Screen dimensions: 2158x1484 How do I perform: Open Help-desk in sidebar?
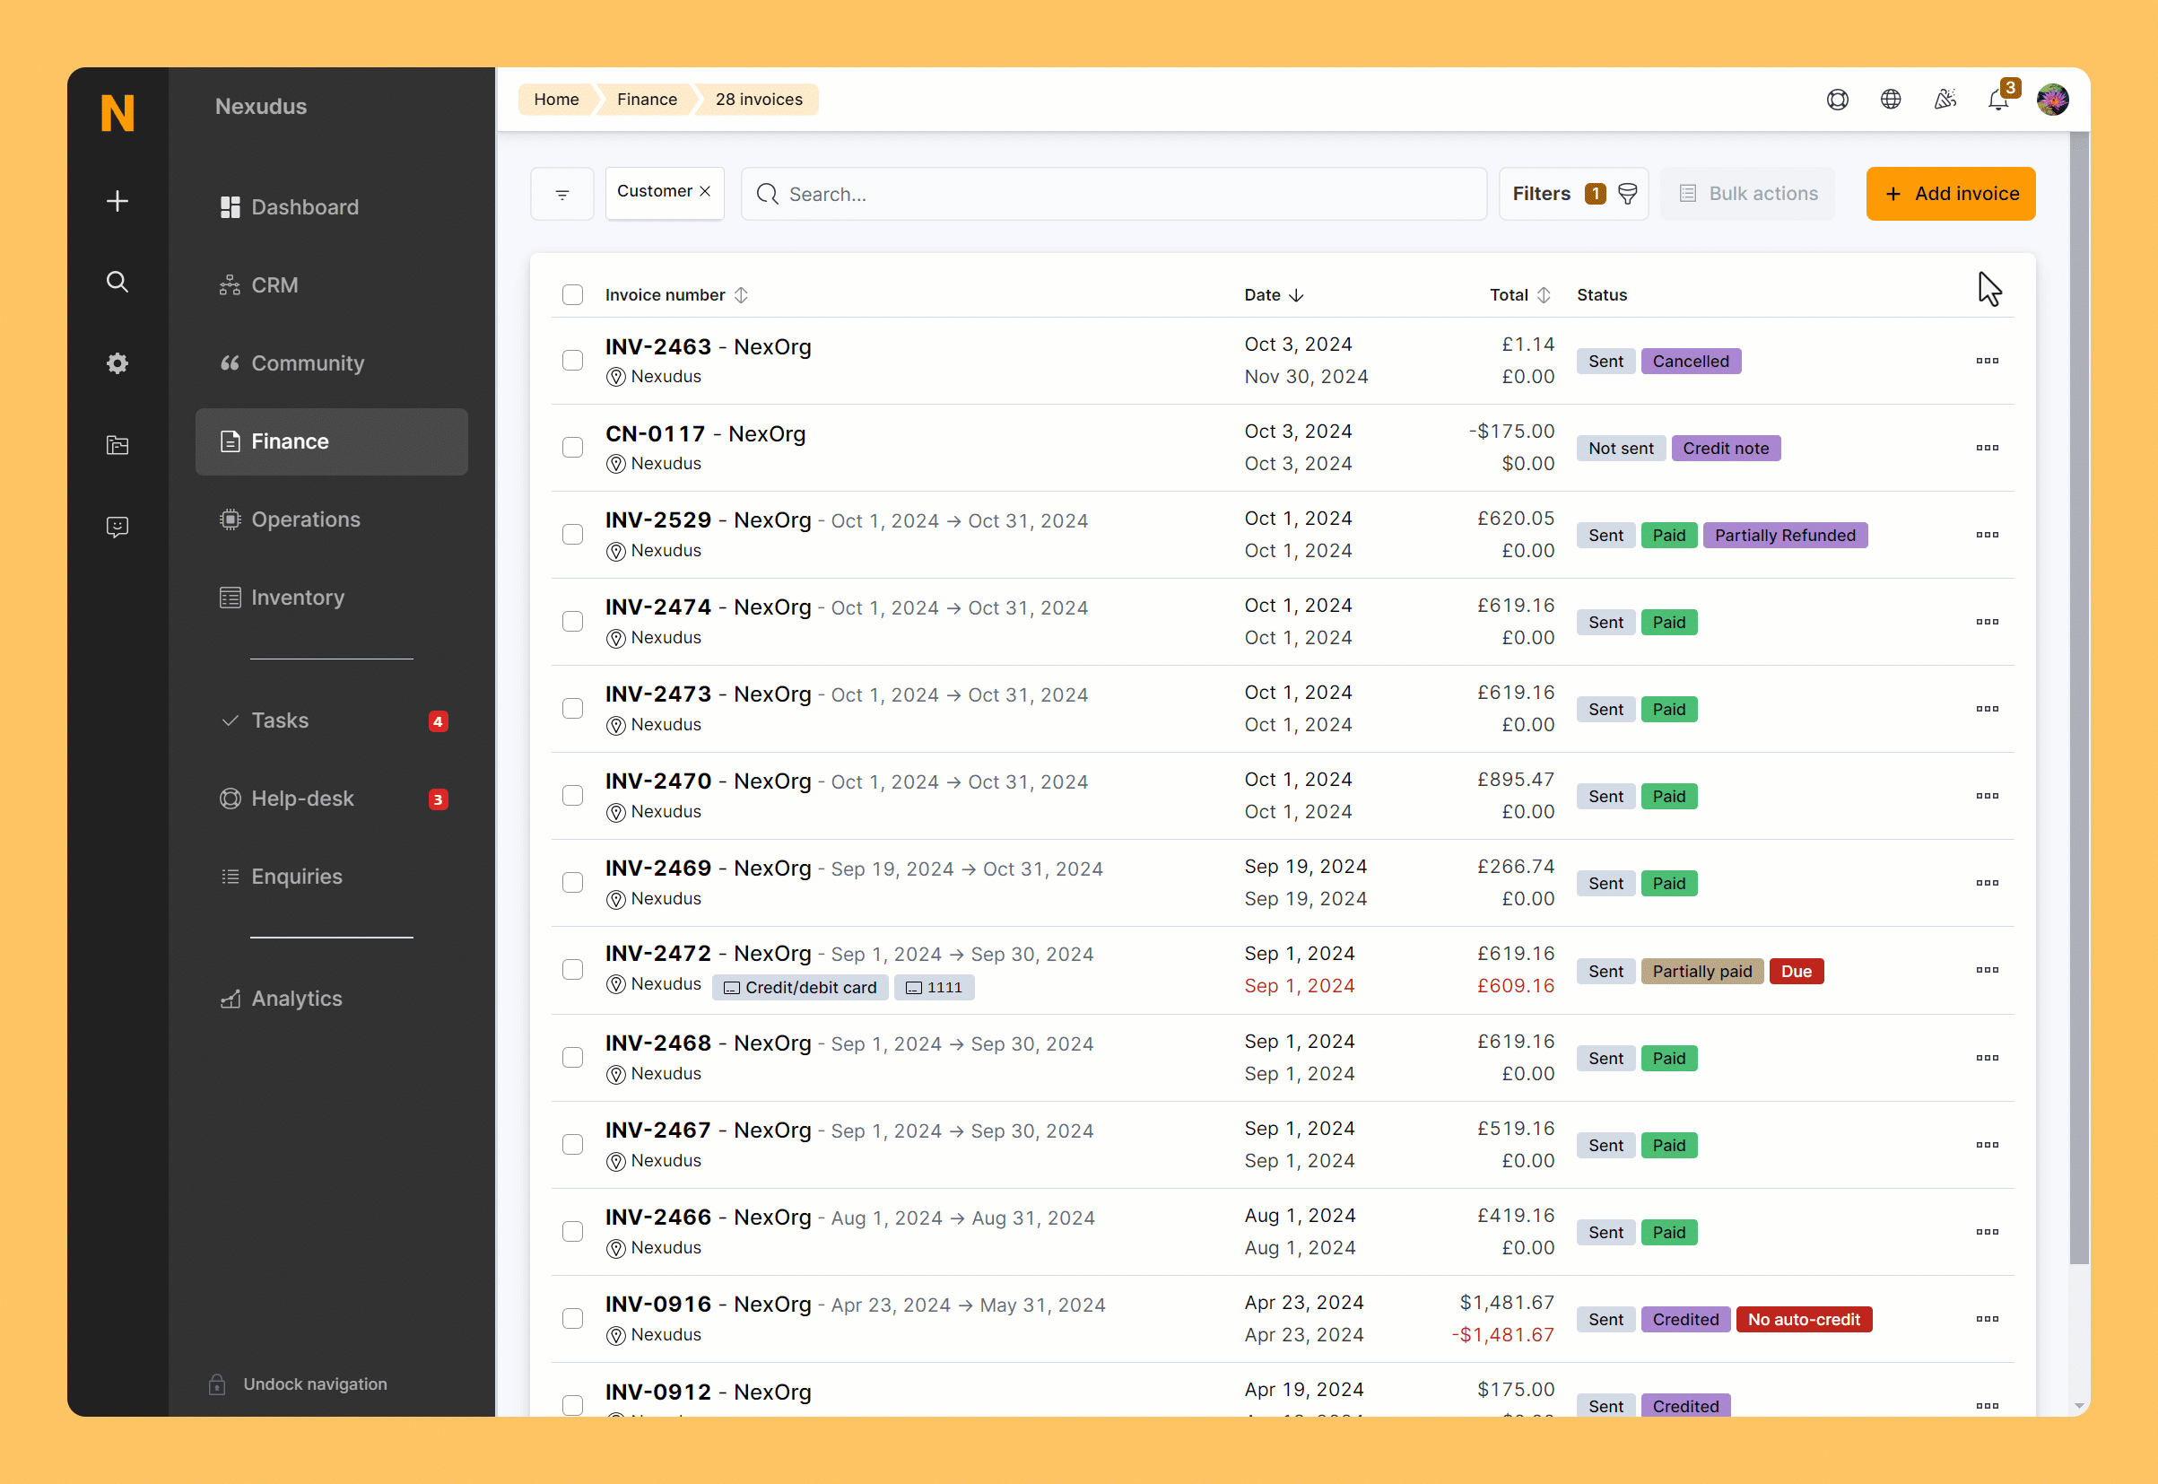(x=331, y=799)
